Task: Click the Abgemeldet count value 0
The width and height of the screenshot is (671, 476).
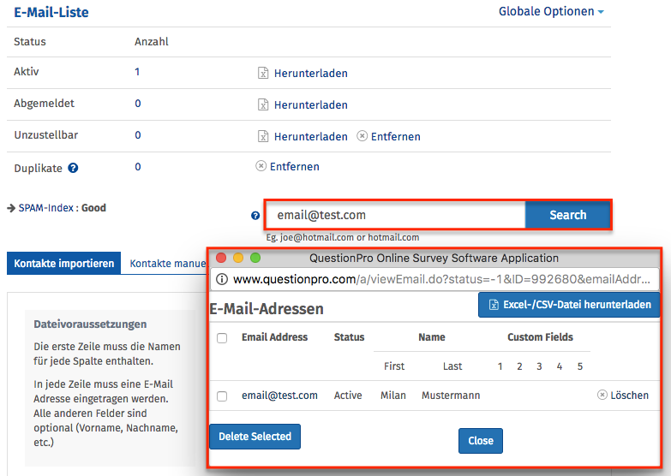Action: coord(138,104)
